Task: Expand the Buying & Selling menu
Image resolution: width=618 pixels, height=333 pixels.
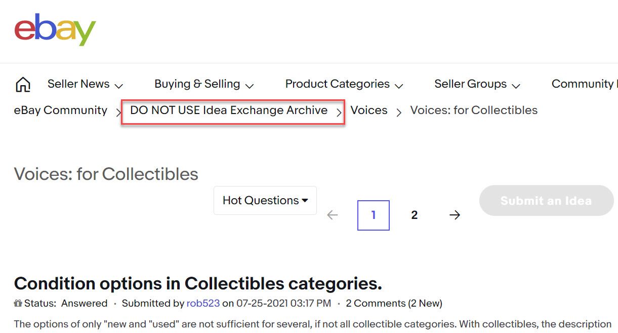Action: pyautogui.click(x=203, y=84)
